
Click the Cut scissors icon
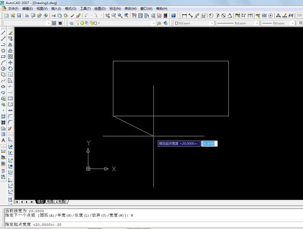pos(54,15)
